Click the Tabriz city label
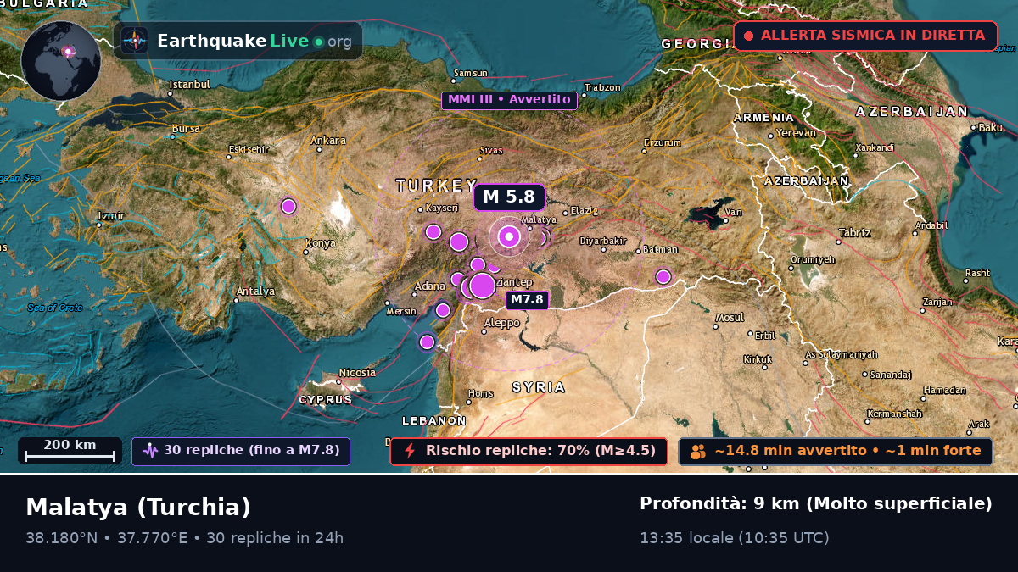The width and height of the screenshot is (1018, 572). (x=854, y=232)
